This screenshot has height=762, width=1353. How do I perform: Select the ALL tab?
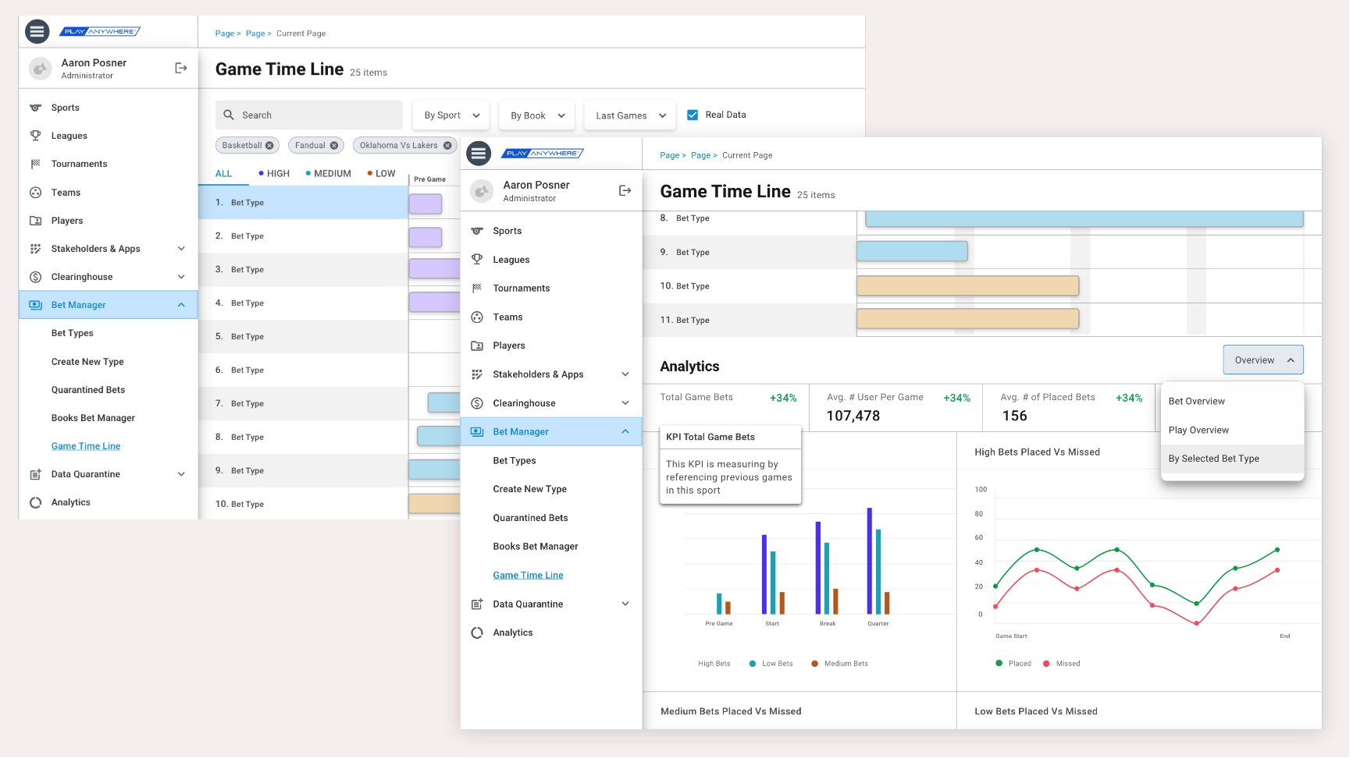click(x=224, y=174)
